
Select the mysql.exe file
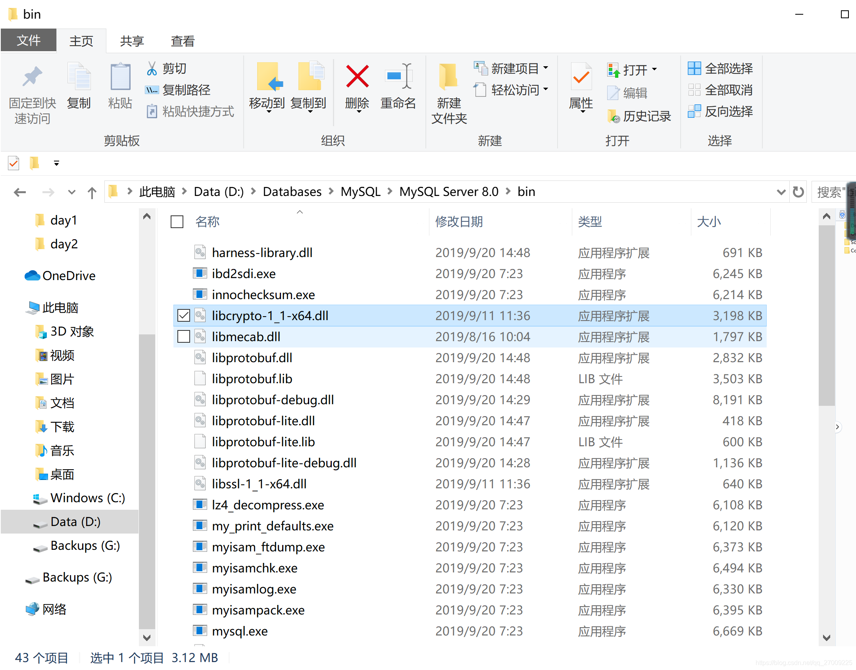470,631
